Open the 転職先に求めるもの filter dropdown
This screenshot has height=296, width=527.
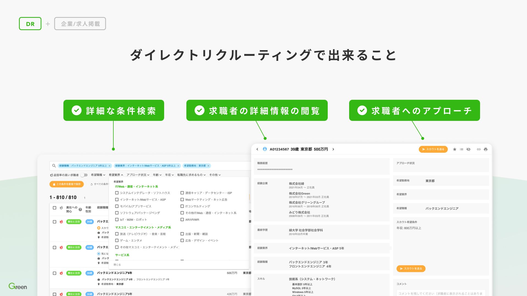tap(191, 175)
